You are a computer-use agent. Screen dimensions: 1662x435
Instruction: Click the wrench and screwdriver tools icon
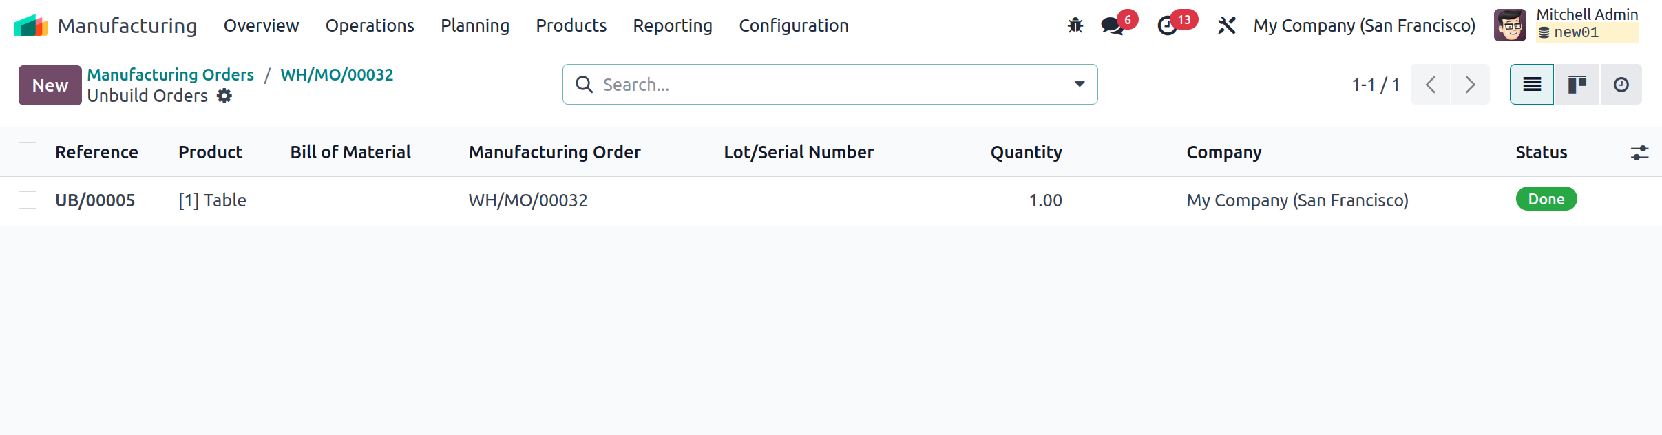click(1226, 26)
